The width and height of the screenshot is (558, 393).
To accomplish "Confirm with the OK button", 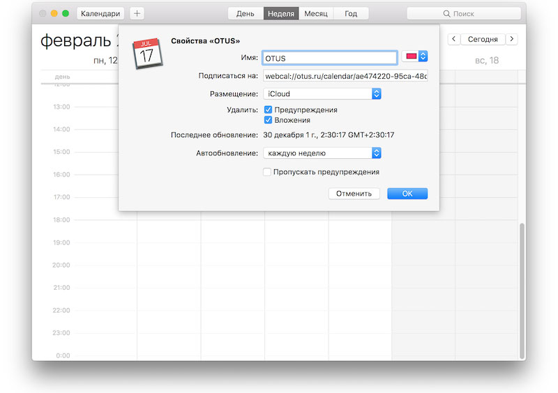I will click(x=407, y=194).
